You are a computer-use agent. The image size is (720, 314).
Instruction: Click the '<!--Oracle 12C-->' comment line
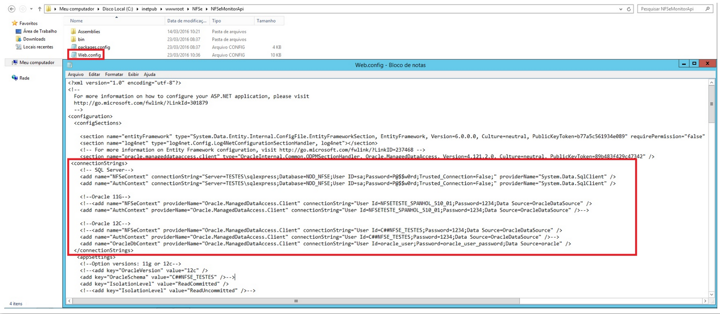click(105, 224)
